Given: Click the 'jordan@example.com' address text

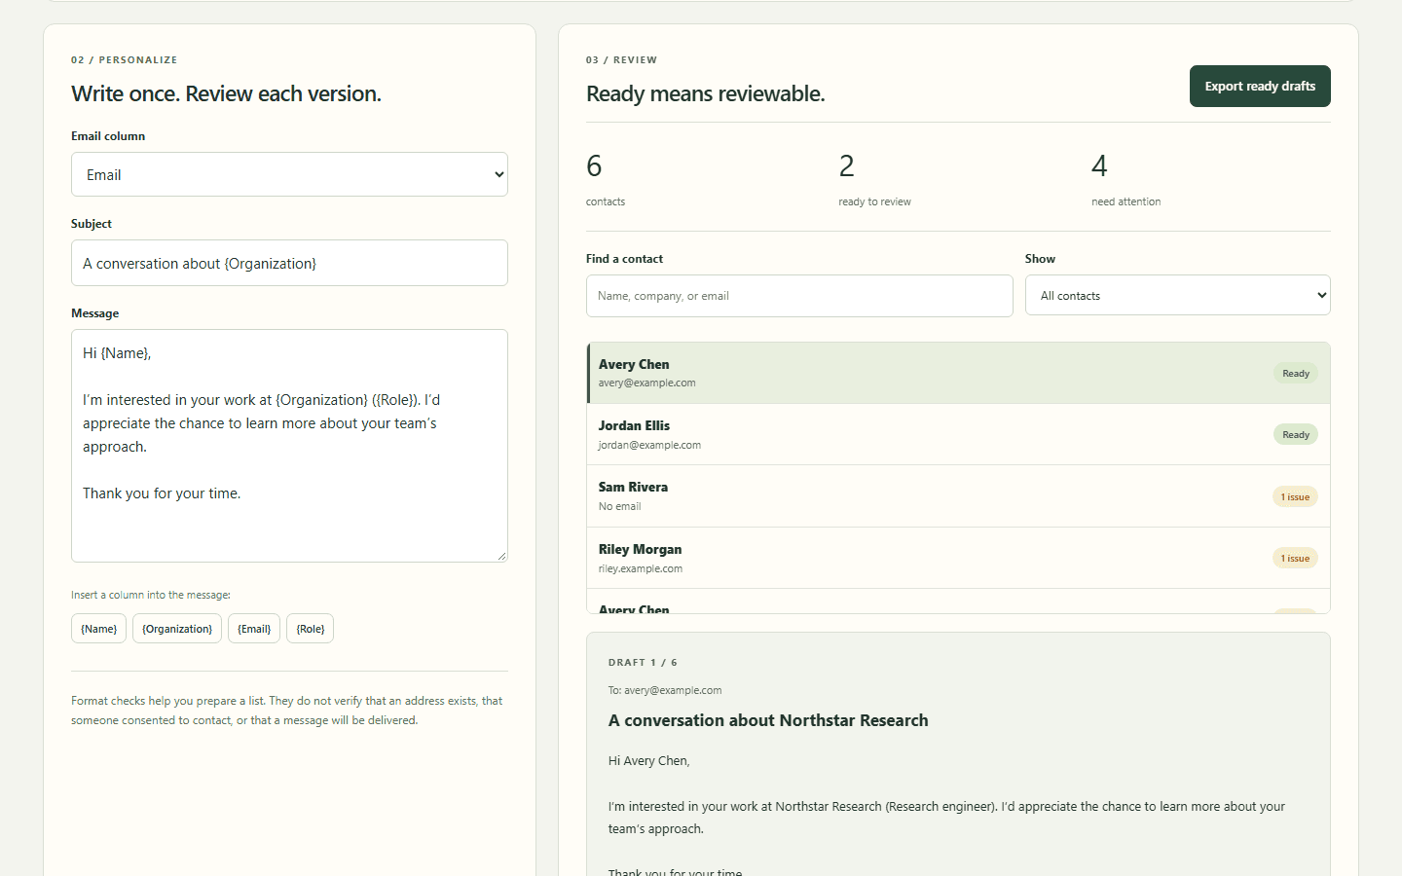Looking at the screenshot, I should [649, 445].
